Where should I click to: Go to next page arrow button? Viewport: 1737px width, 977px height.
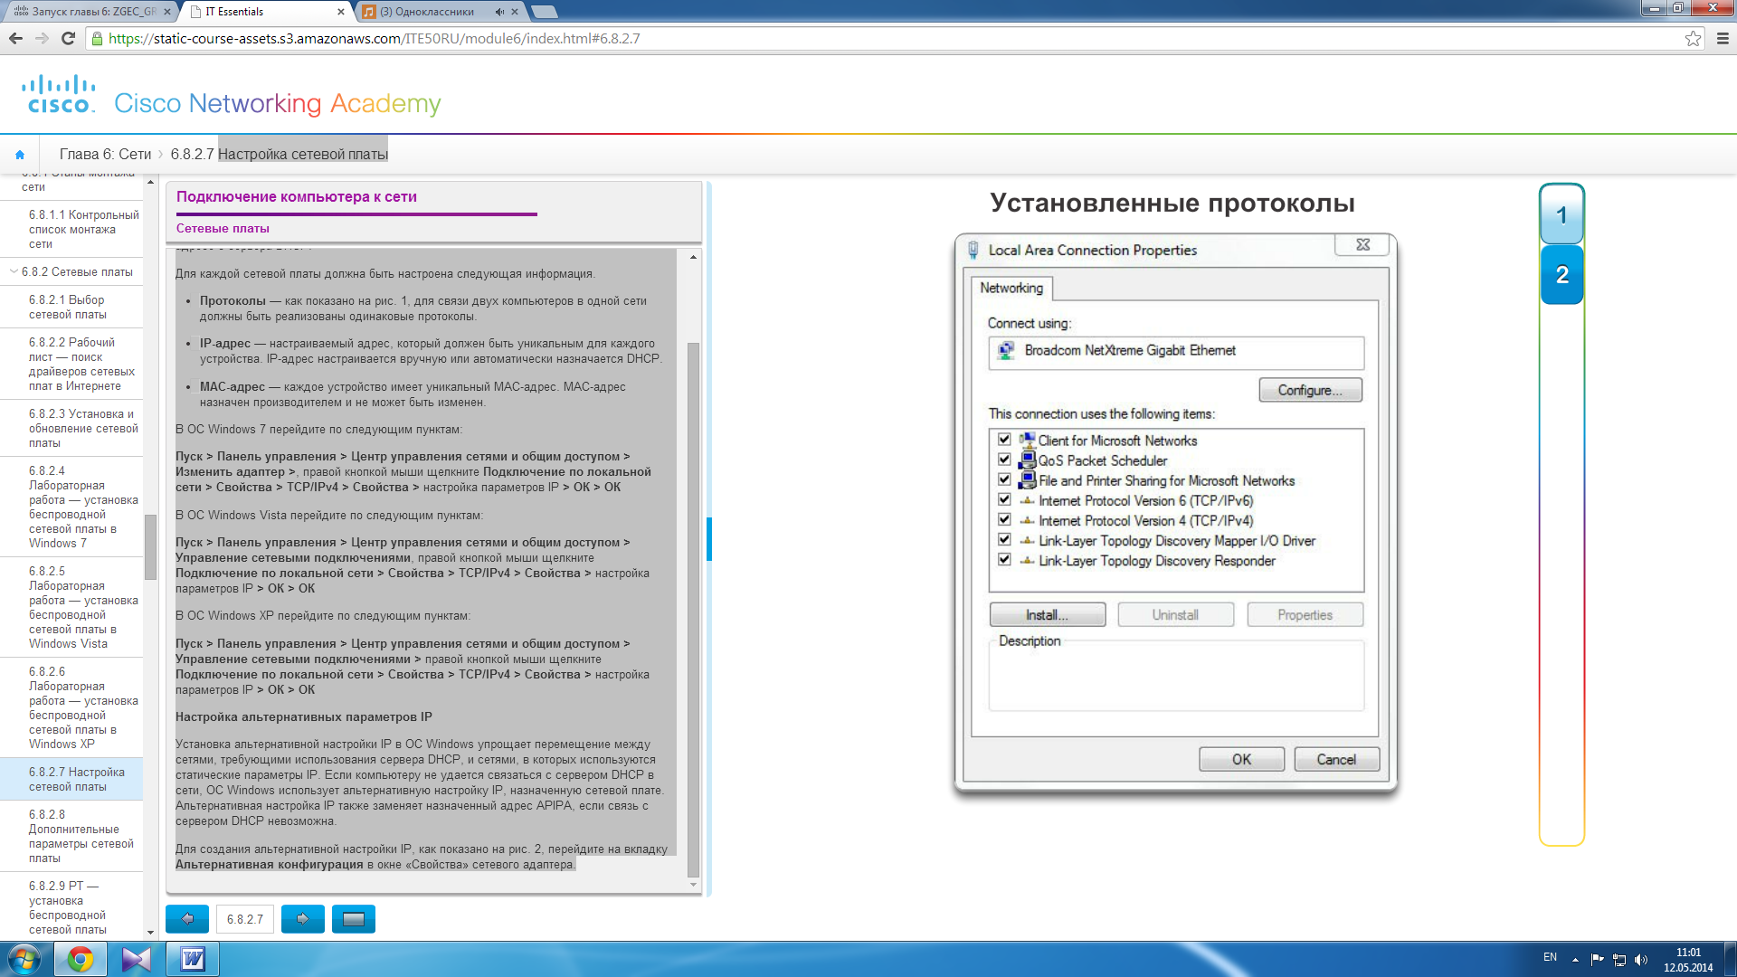pyautogui.click(x=303, y=919)
